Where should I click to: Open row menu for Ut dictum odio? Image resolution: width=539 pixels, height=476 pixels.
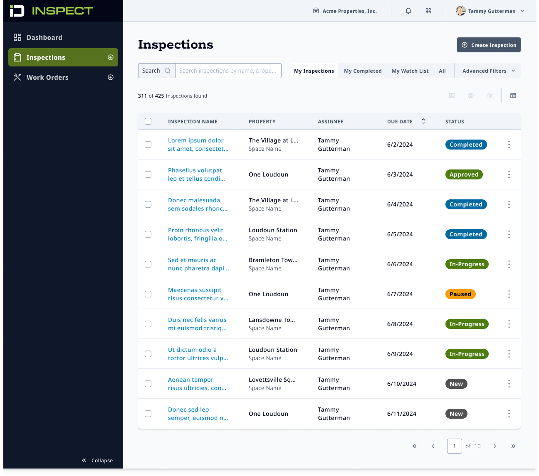click(509, 354)
